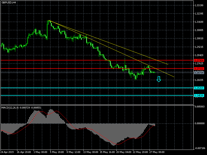Select the cyan 1.25269 price tag
The width and height of the screenshot is (207, 155).
[x=199, y=88]
